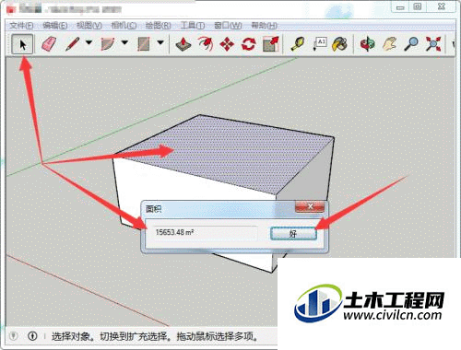The image size is (461, 350).
Task: Select the Pencil line tool
Action: tap(73, 44)
